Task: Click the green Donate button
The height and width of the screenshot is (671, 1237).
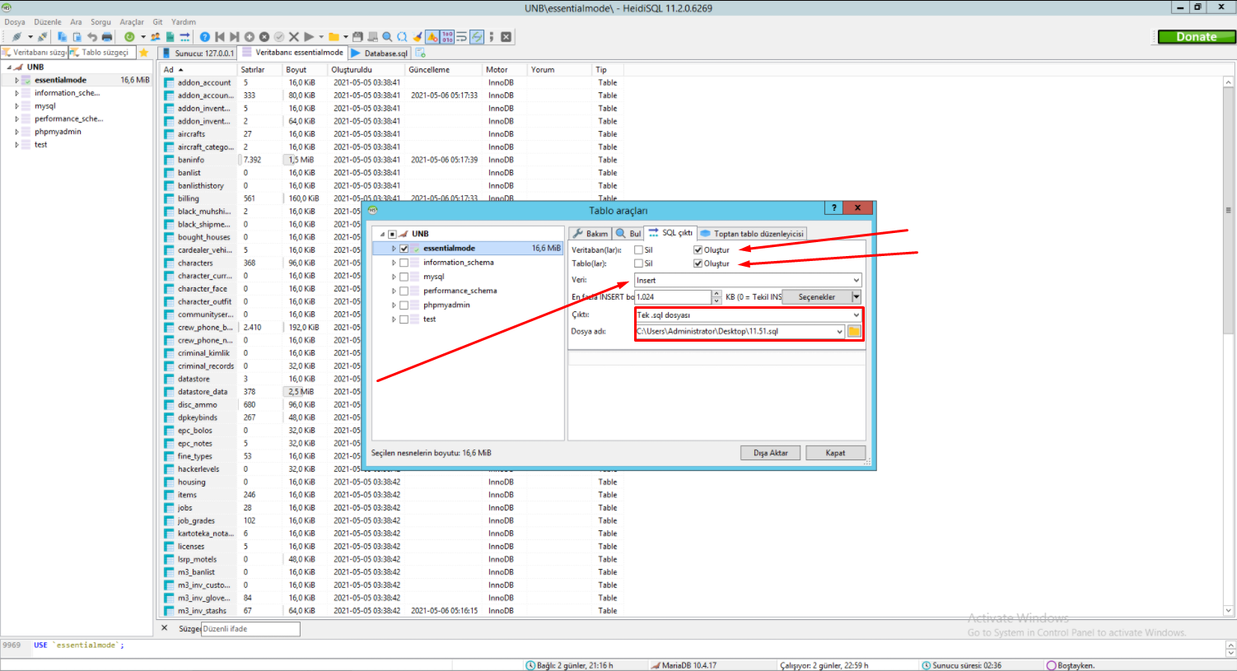Action: [1197, 37]
